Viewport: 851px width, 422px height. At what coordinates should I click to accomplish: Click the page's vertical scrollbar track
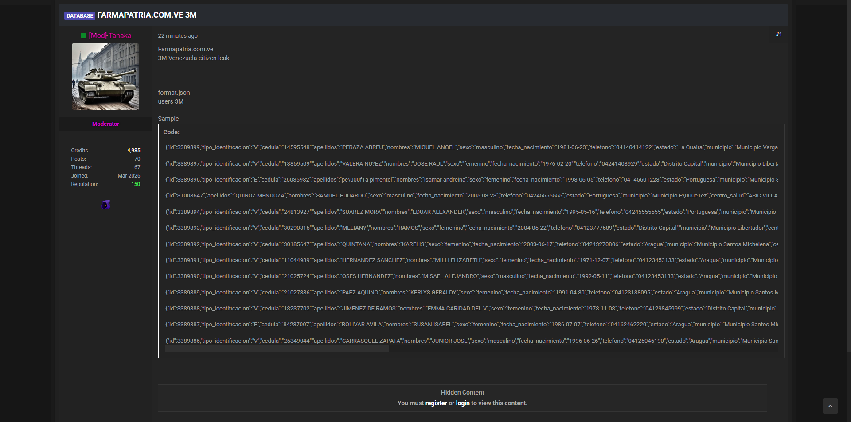point(848,221)
